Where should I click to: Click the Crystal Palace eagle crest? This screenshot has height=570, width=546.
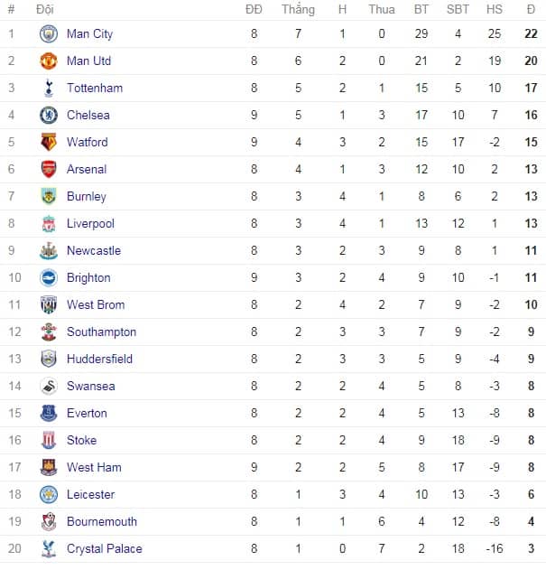[49, 548]
